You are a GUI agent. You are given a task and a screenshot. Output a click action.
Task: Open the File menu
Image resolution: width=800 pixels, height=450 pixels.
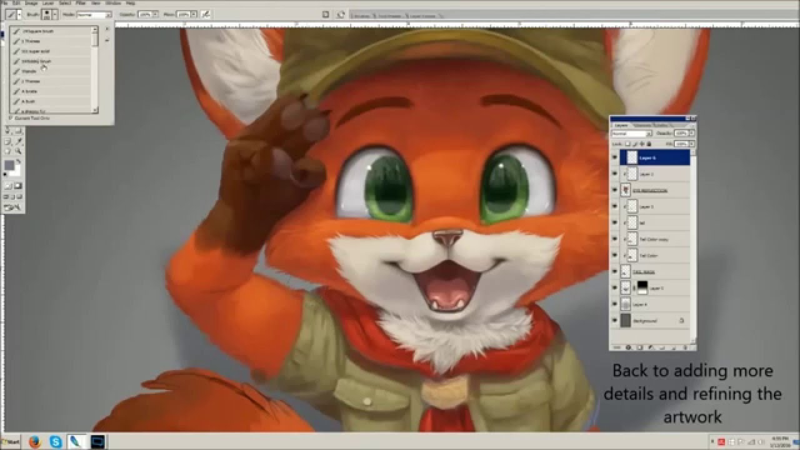tap(4, 3)
